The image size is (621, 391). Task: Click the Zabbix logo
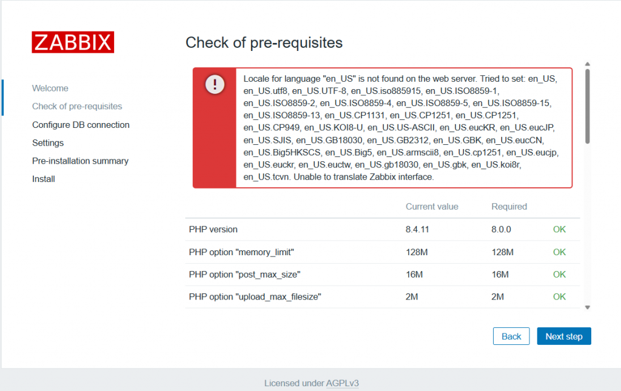coord(73,42)
